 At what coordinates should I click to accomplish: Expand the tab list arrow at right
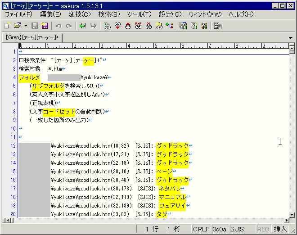291,38
